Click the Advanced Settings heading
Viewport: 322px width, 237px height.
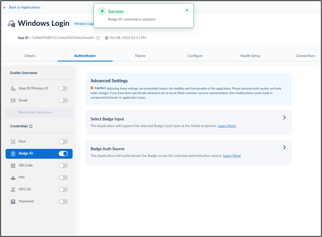[109, 81]
